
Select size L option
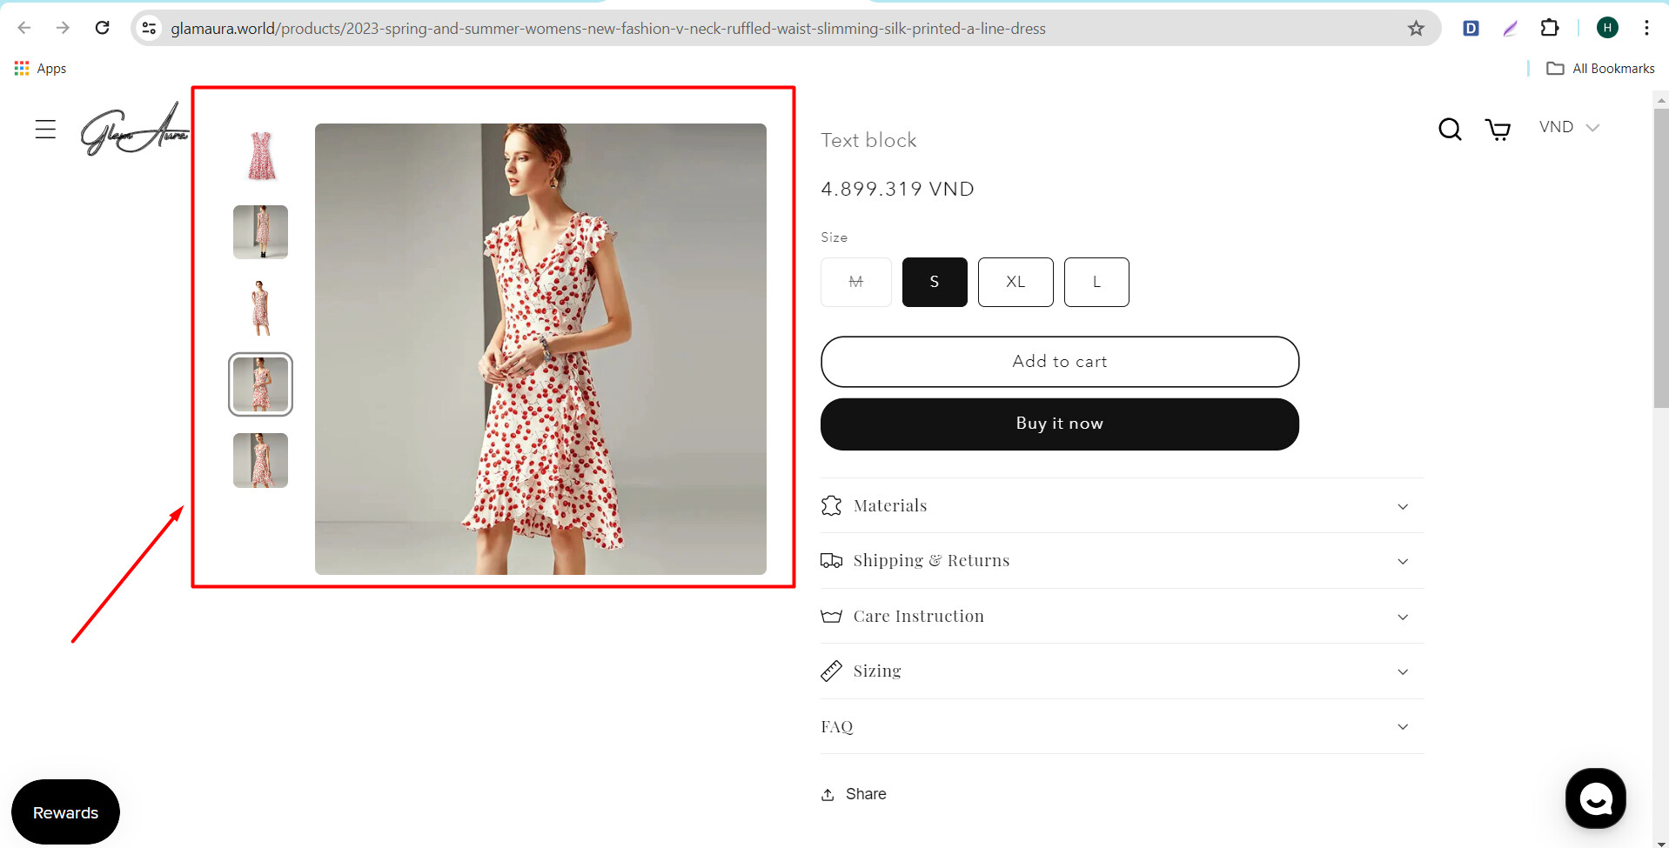pos(1096,282)
